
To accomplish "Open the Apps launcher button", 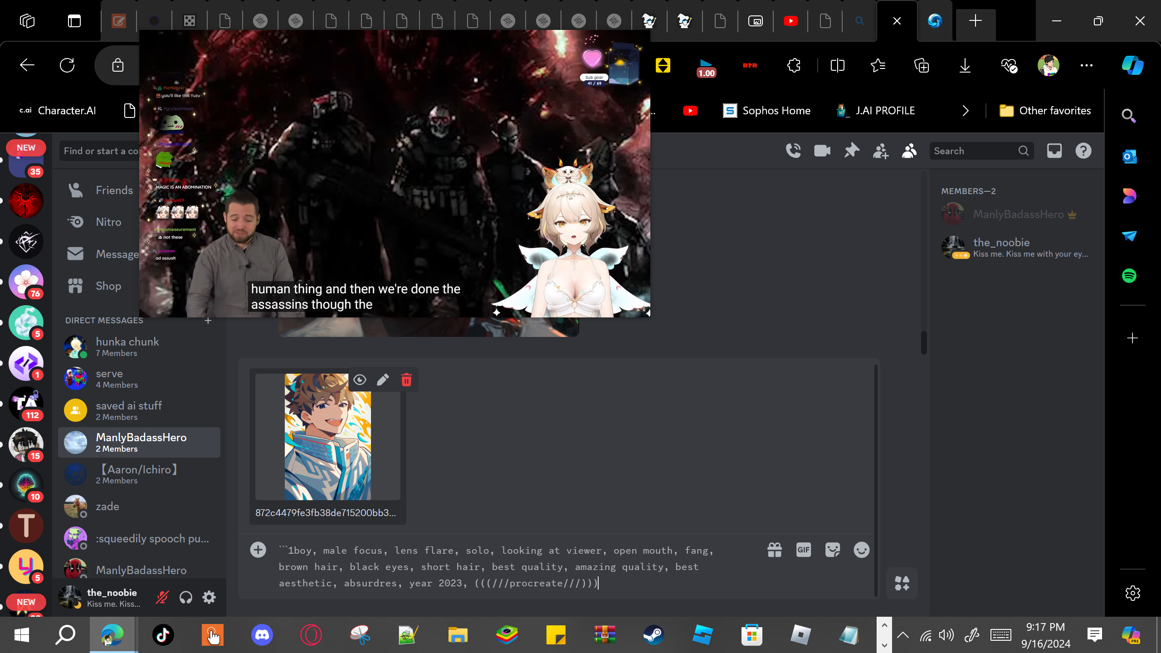I will coord(902,583).
